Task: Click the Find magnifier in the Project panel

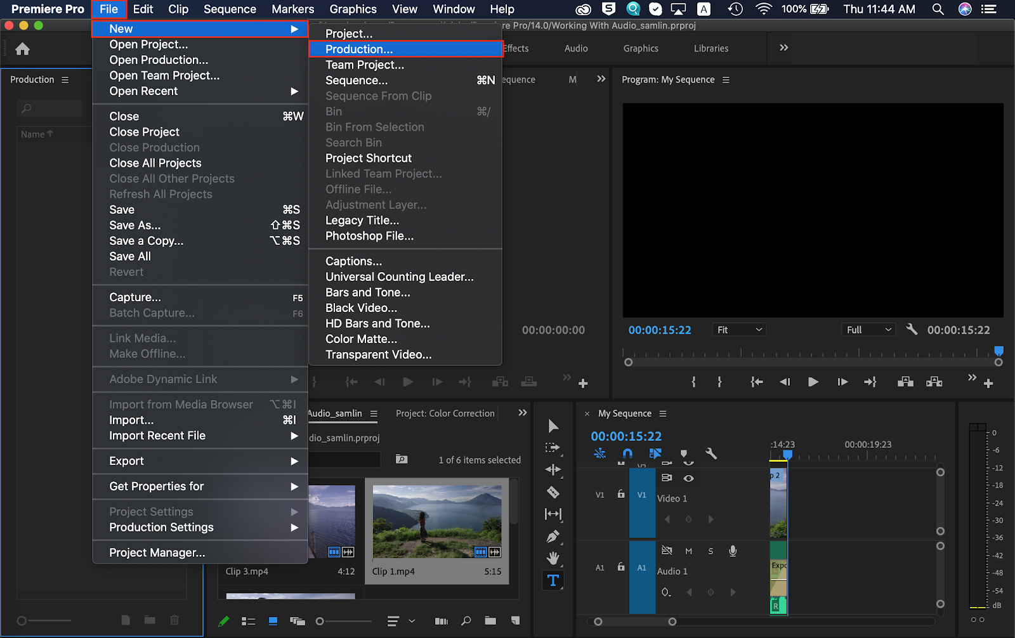Action: point(466,621)
